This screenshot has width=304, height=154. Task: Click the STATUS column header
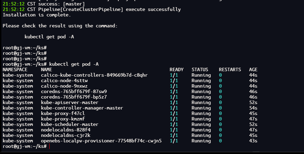pyautogui.click(x=200, y=69)
